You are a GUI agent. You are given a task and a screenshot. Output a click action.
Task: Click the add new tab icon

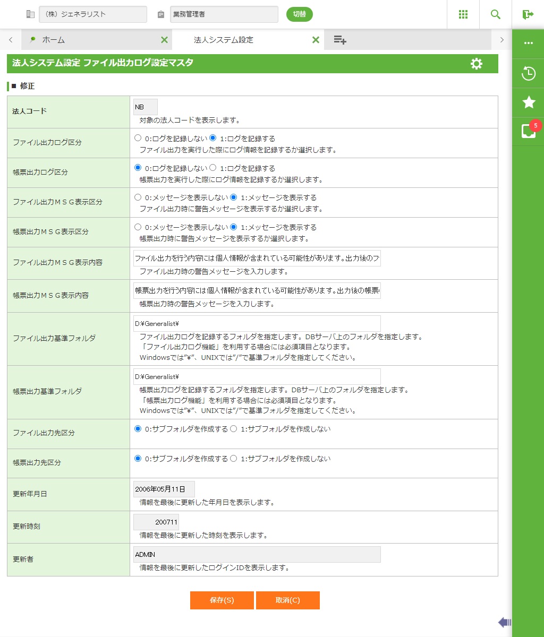[x=340, y=40]
